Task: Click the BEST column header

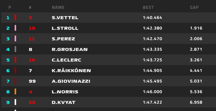Action: click(148, 8)
